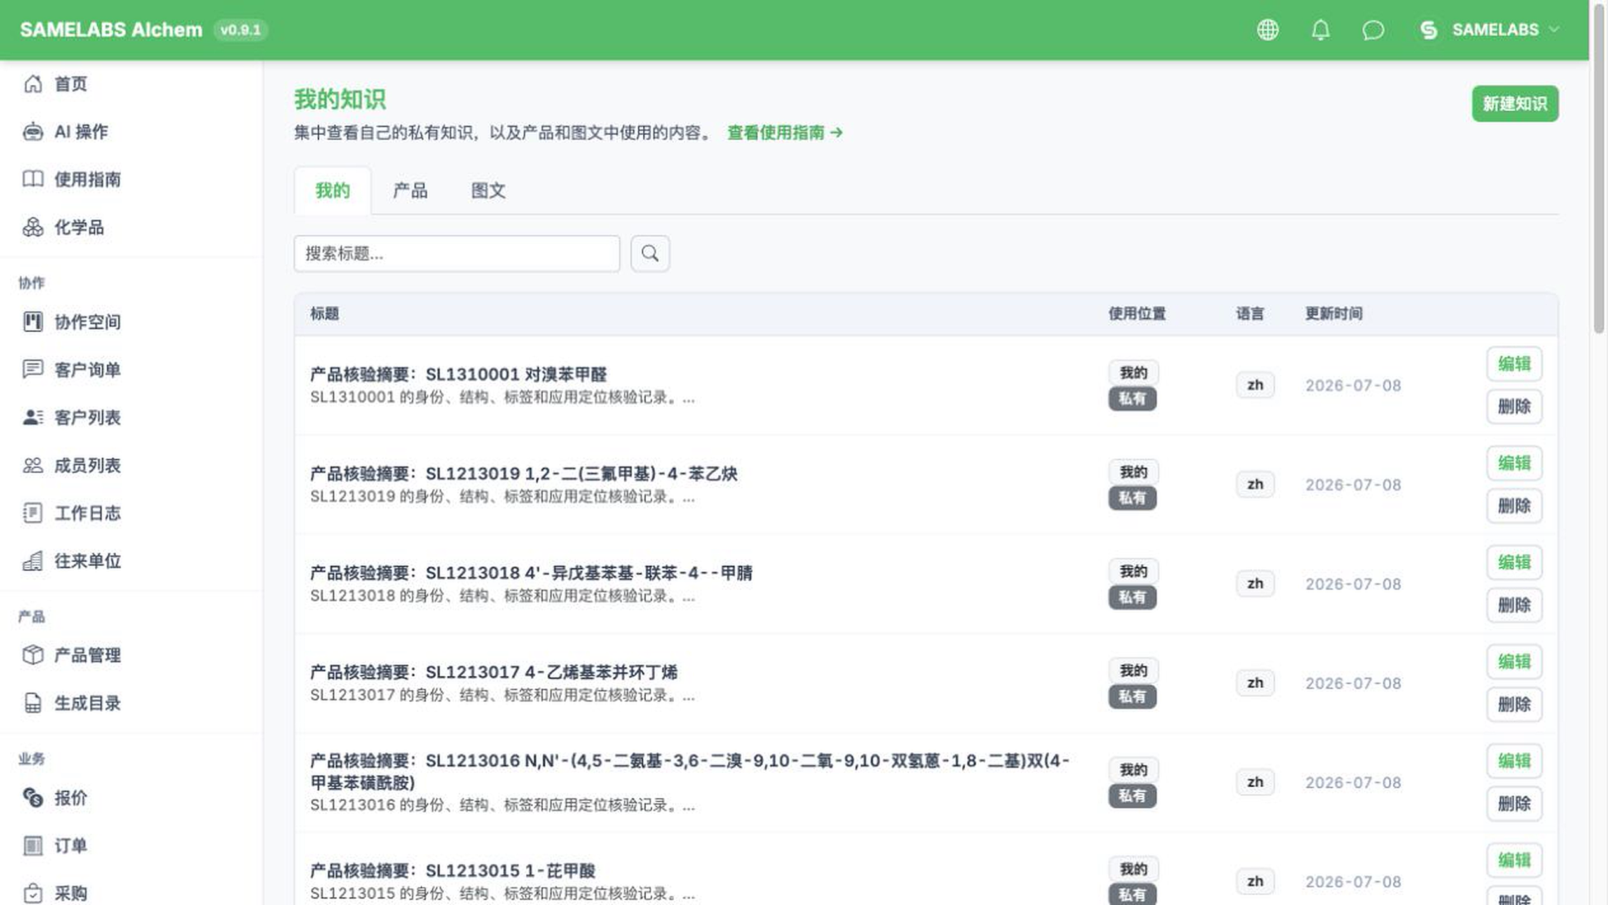Image resolution: width=1608 pixels, height=905 pixels.
Task: Open 生成目录 file icon
Action: click(x=33, y=703)
